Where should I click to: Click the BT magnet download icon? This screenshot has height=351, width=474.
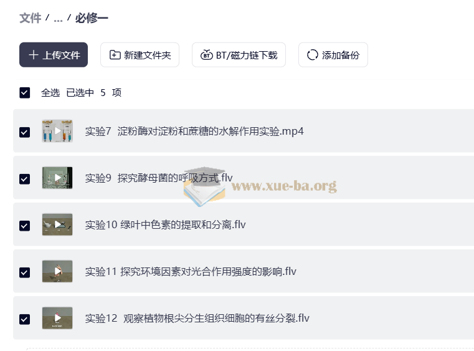pyautogui.click(x=206, y=55)
